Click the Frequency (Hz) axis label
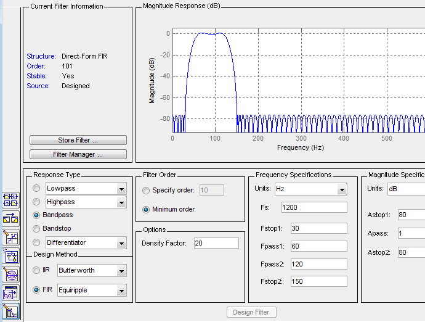Viewport: 425px width, 322px height. click(x=301, y=147)
